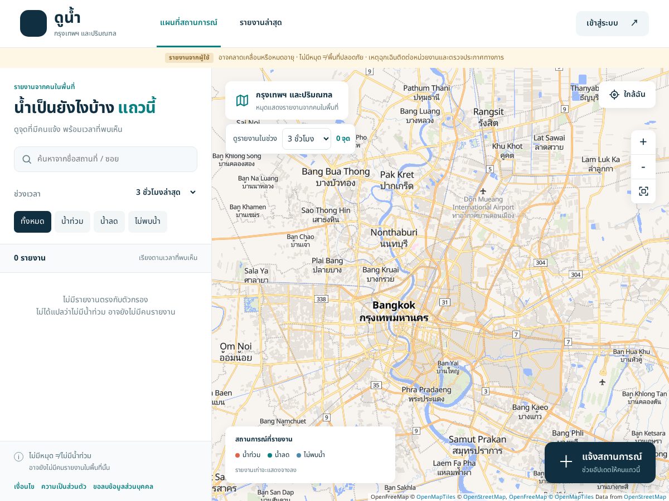Click the เรียงตามเวลาที่พบเห็น sort label

tap(168, 258)
